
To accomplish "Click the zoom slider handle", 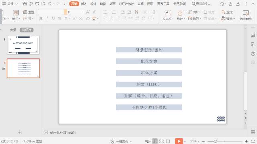I will [216, 141].
